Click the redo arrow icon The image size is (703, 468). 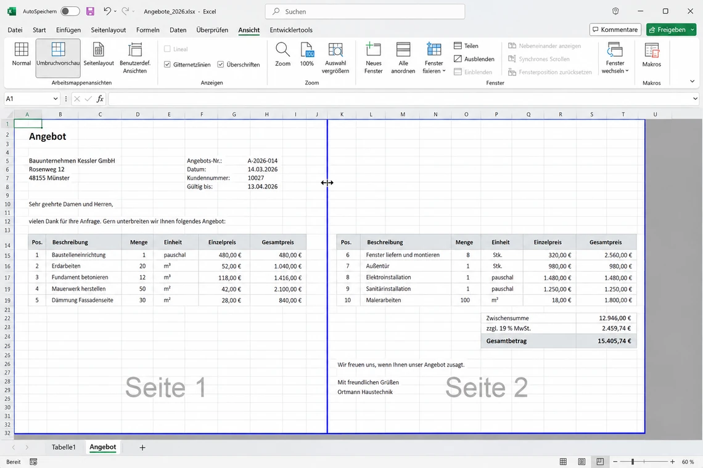click(x=126, y=11)
